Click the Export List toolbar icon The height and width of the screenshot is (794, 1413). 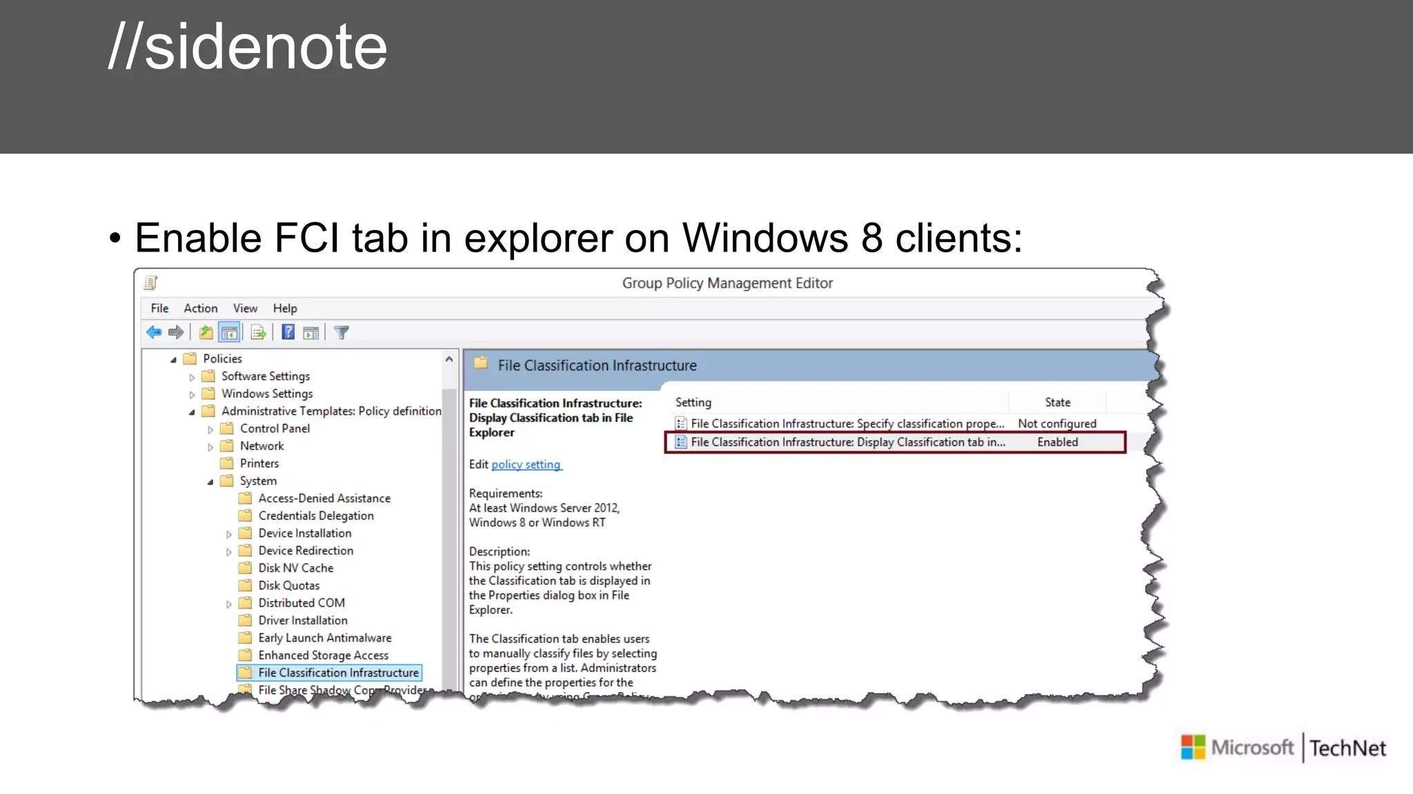tap(259, 333)
